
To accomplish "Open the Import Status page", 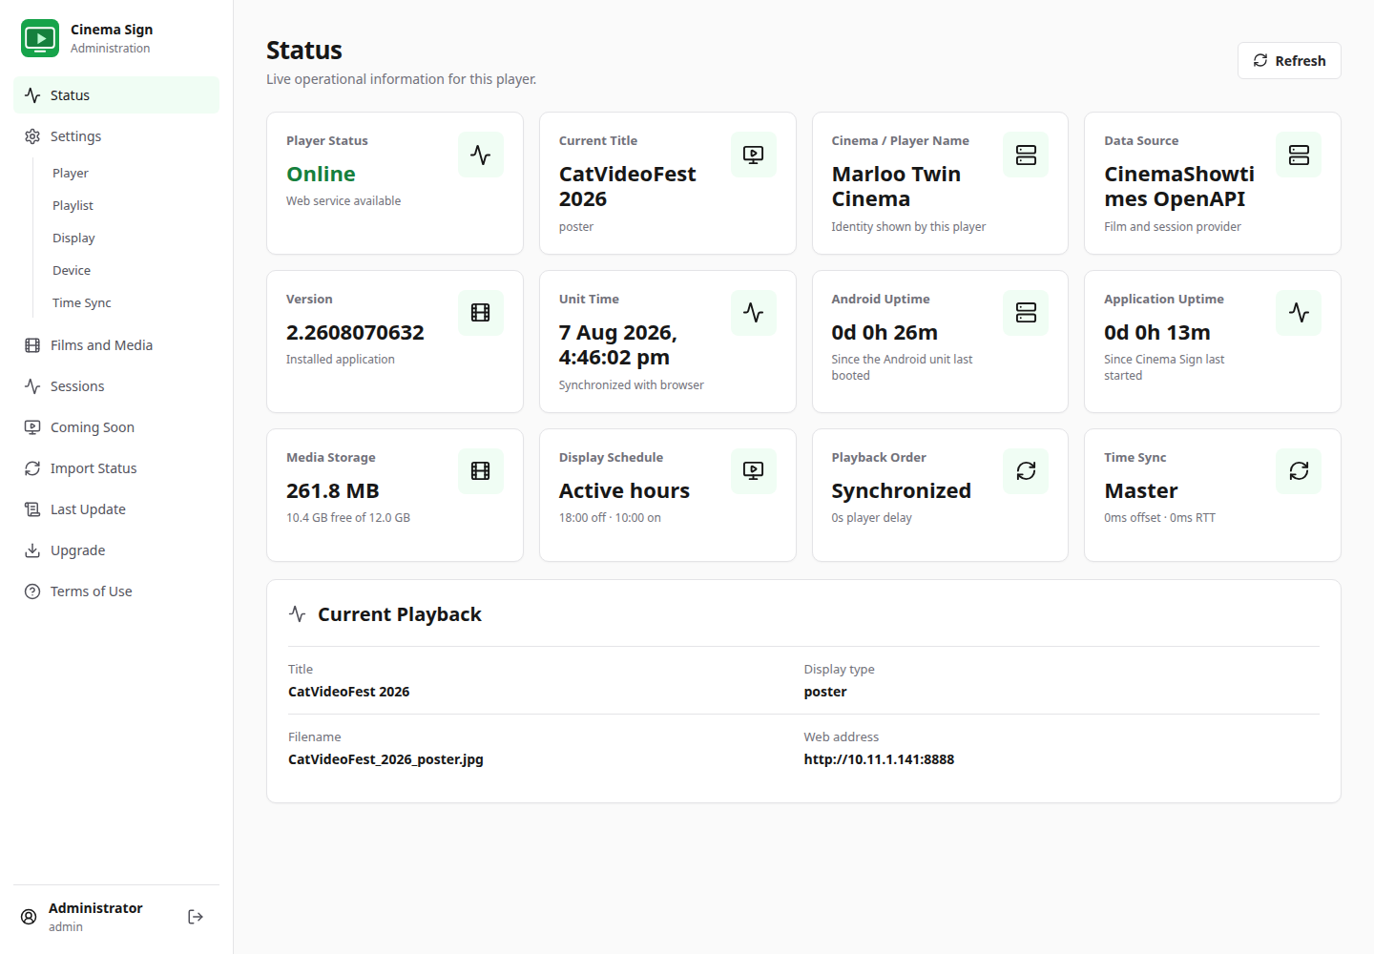I will click(x=116, y=468).
